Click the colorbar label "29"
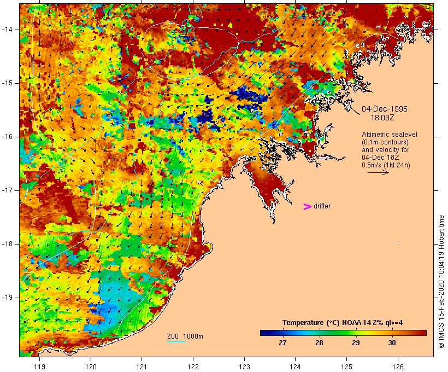Screen dimensions: 448x372 (356, 343)
